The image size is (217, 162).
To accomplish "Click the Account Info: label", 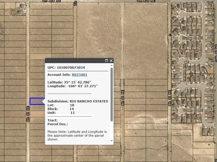I will tap(59, 75).
